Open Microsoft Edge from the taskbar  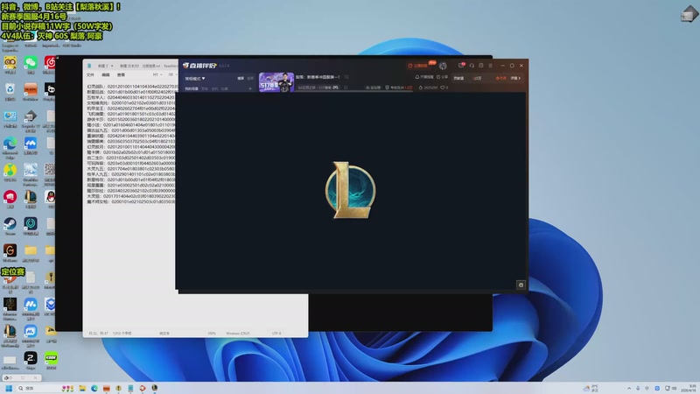tap(94, 388)
